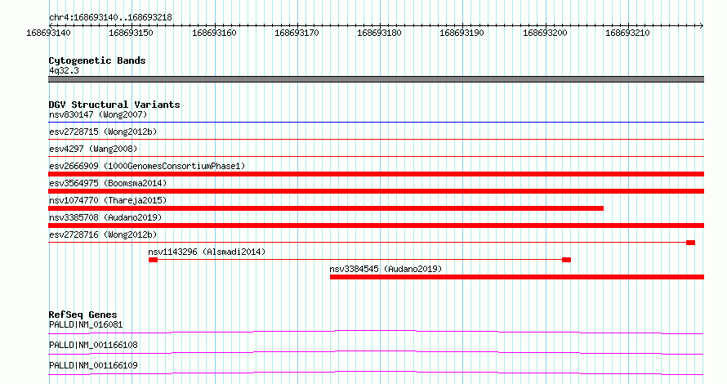
Task: Click ruler position 168693180
Action: click(x=379, y=33)
